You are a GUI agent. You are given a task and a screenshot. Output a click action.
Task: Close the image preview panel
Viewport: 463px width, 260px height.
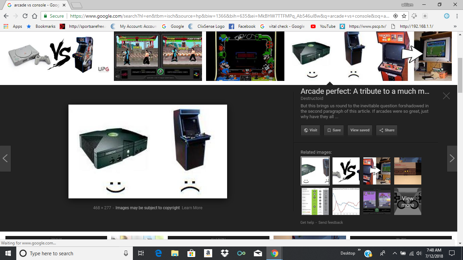[x=446, y=96]
